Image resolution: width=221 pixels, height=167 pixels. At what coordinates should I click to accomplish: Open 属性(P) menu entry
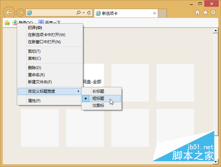50,101
